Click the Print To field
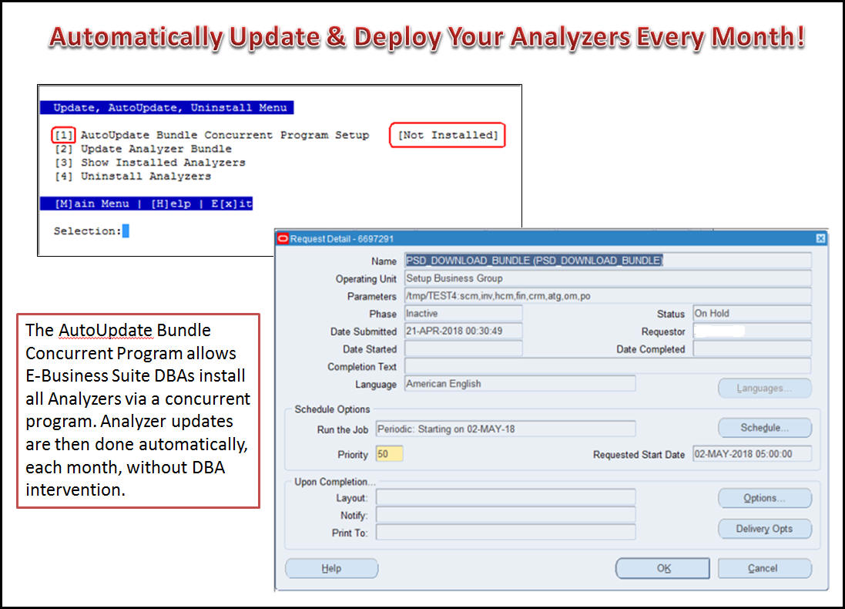Image resolution: width=845 pixels, height=609 pixels. click(505, 533)
